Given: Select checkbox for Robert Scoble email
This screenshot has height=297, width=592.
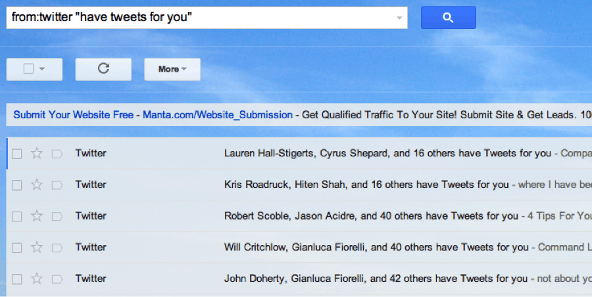Looking at the screenshot, I should pos(16,216).
